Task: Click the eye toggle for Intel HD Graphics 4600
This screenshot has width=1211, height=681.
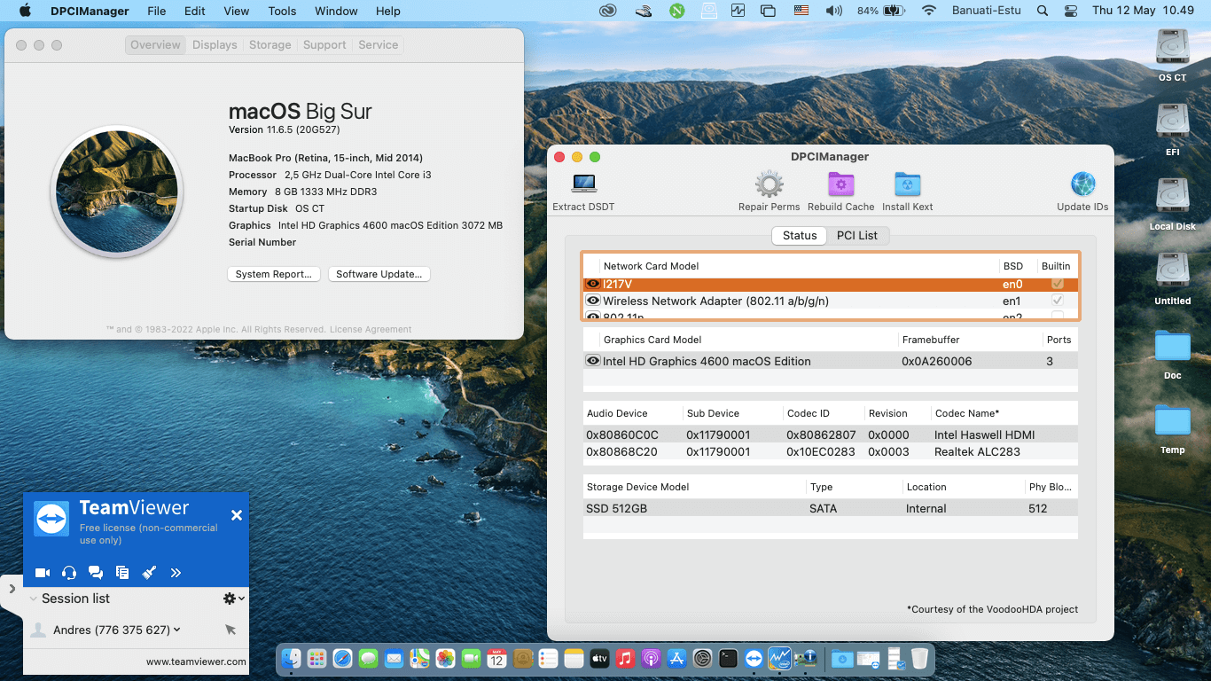Action: [x=591, y=361]
